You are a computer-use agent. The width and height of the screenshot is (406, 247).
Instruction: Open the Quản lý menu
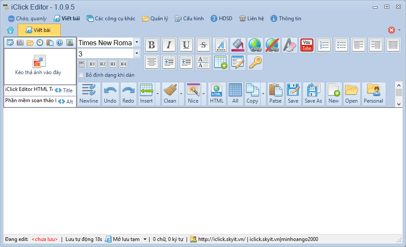point(155,19)
